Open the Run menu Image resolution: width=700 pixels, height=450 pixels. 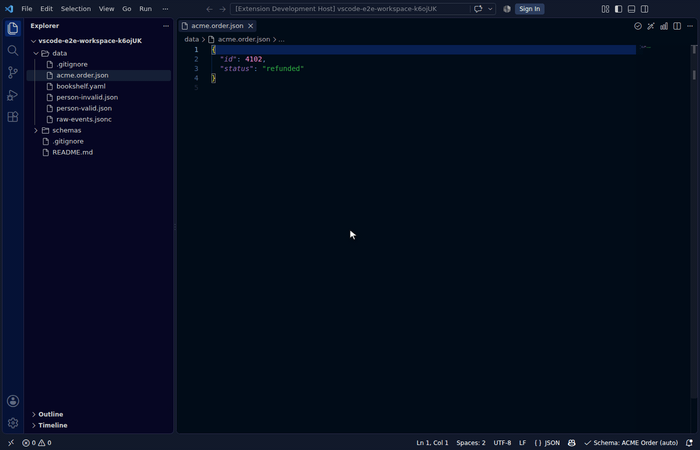145,9
